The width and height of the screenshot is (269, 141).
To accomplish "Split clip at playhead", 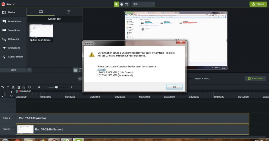I will pos(29,87).
